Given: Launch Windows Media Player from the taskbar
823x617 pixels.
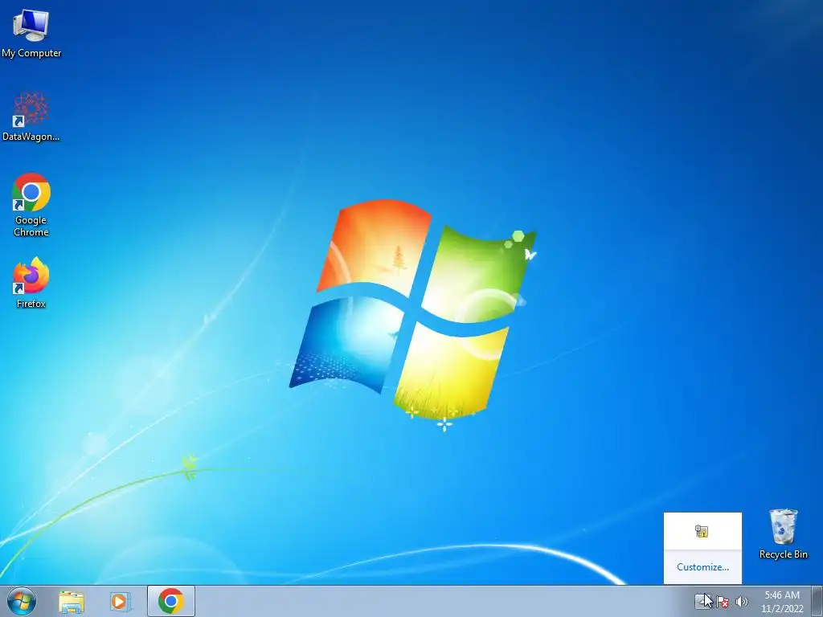Looking at the screenshot, I should [120, 601].
